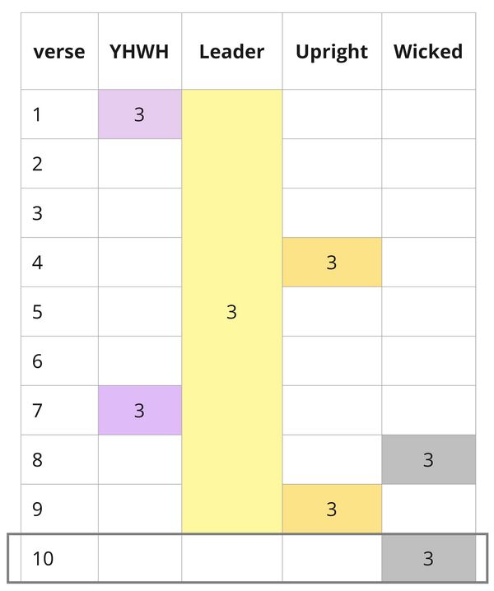Select the purple YHWH cell in verse 1

click(x=139, y=114)
